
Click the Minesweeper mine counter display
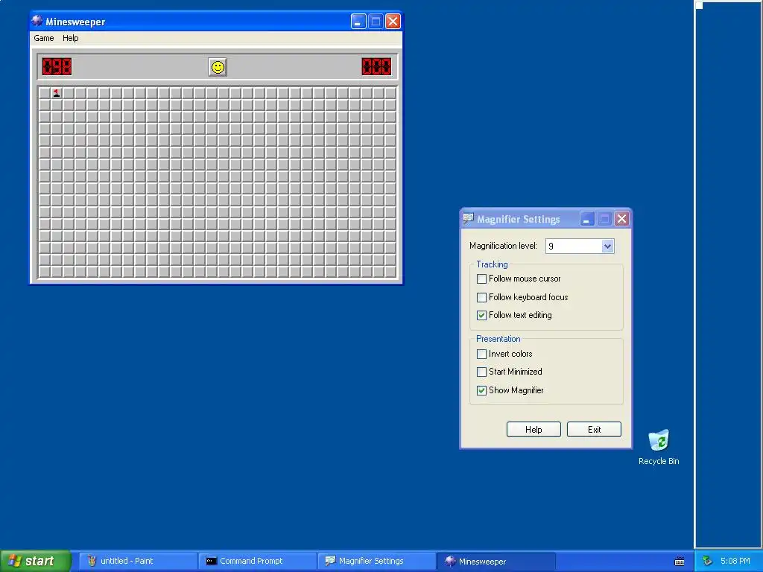point(57,66)
